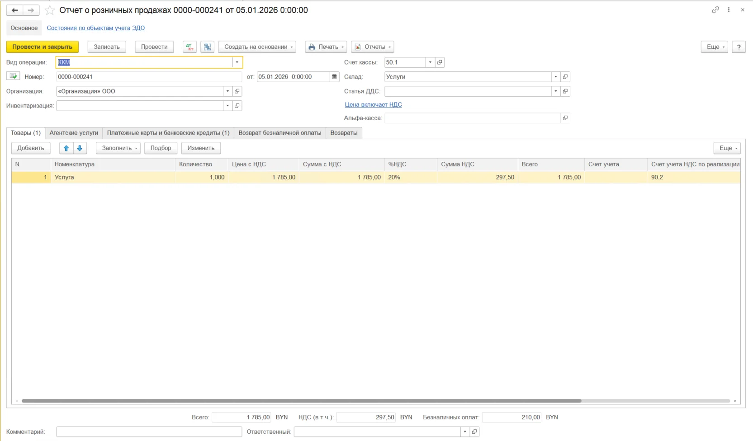Open Склад item form icon
The image size is (753, 441).
[x=565, y=77]
